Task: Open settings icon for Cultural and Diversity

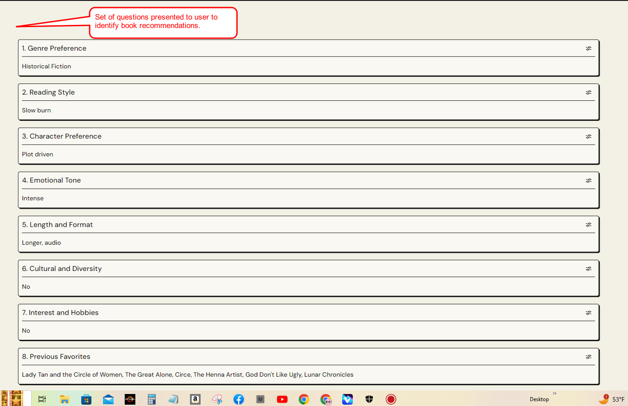Action: pyautogui.click(x=589, y=269)
